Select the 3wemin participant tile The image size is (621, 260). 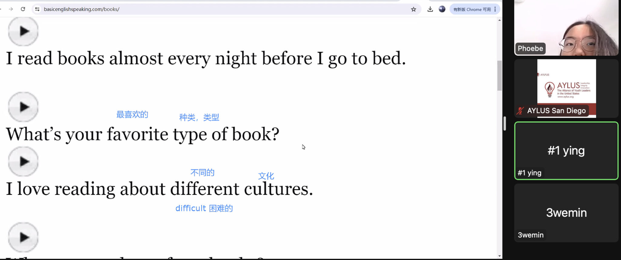(x=566, y=213)
